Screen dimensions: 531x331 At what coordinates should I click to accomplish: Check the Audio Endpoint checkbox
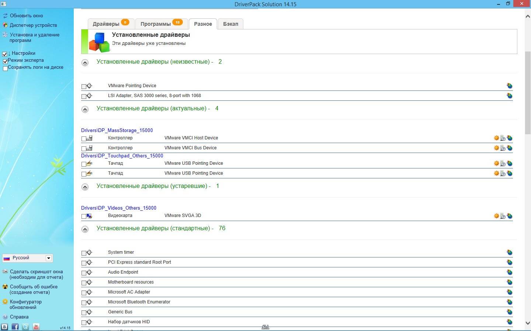[x=84, y=273]
